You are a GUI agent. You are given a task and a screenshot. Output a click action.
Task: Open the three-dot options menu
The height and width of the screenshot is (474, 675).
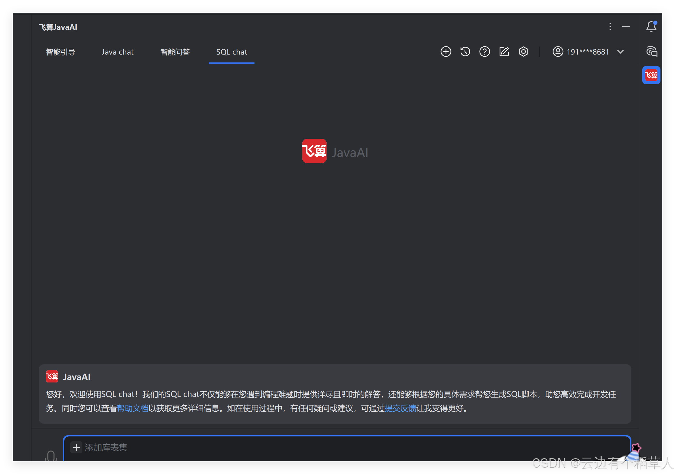[x=610, y=27]
